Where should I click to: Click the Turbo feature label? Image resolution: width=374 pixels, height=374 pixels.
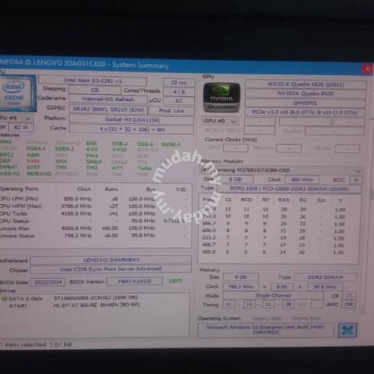click(x=145, y=168)
